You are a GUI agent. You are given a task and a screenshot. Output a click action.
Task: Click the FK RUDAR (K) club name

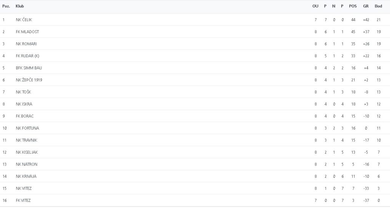27,56
